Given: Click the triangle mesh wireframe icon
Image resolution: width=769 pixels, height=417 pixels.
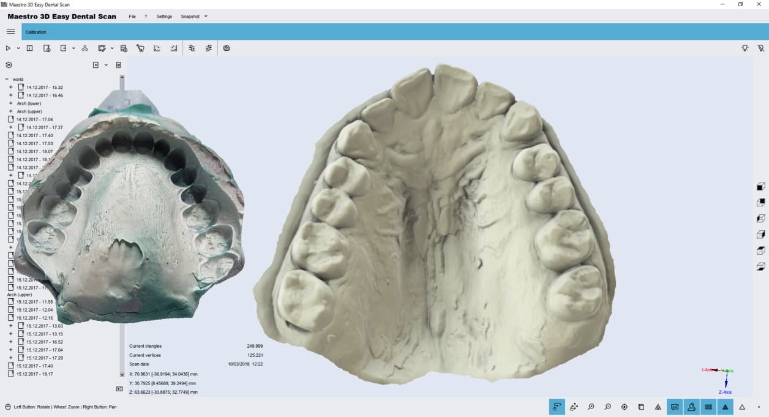Looking at the screenshot, I should 658,407.
